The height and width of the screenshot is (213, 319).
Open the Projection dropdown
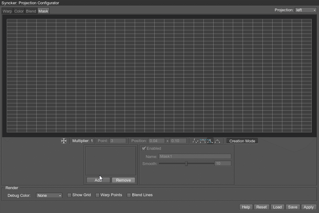pyautogui.click(x=306, y=10)
